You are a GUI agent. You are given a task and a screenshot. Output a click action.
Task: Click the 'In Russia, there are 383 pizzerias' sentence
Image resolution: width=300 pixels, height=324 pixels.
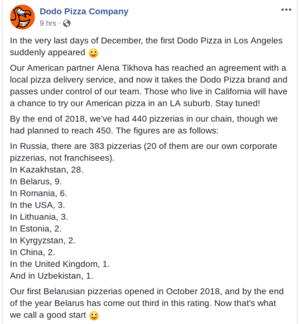[x=76, y=146]
